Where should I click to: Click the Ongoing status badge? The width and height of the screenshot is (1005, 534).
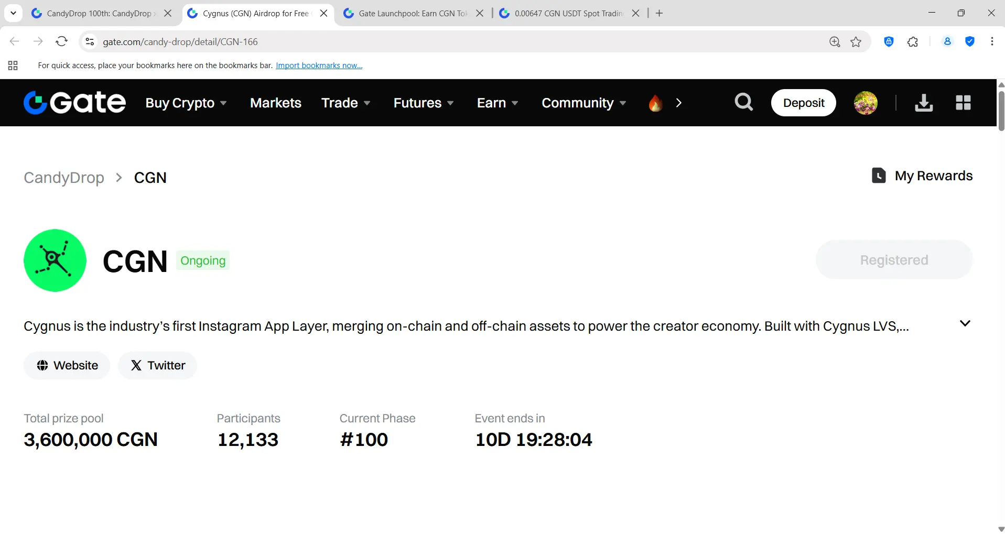click(x=203, y=260)
